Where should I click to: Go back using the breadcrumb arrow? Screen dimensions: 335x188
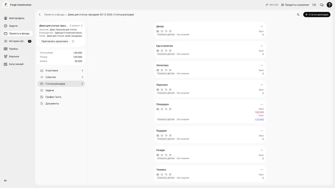click(x=40, y=14)
